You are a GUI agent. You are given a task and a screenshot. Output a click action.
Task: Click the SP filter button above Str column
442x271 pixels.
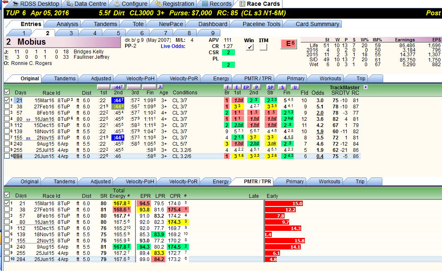pyautogui.click(x=271, y=87)
